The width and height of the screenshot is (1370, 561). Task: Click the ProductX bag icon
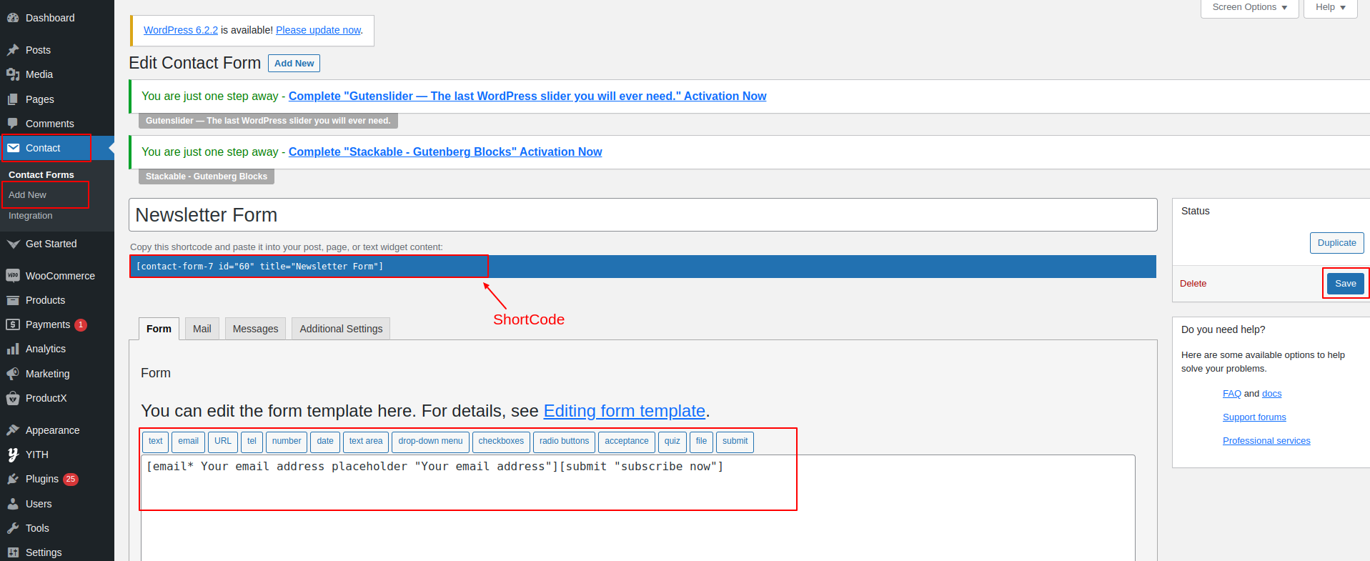tap(13, 398)
